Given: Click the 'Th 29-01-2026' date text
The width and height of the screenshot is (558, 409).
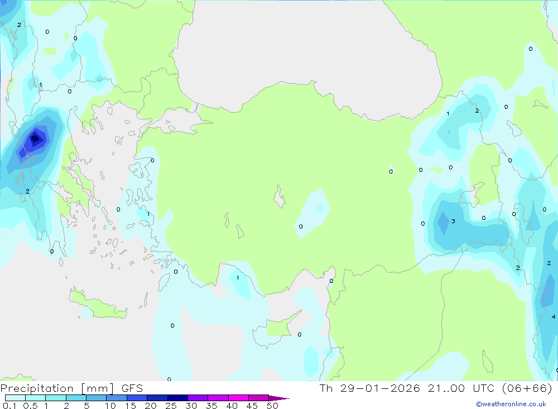Looking at the screenshot, I should 370,388.
